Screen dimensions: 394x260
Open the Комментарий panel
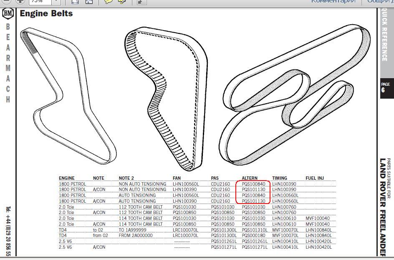click(333, 1)
